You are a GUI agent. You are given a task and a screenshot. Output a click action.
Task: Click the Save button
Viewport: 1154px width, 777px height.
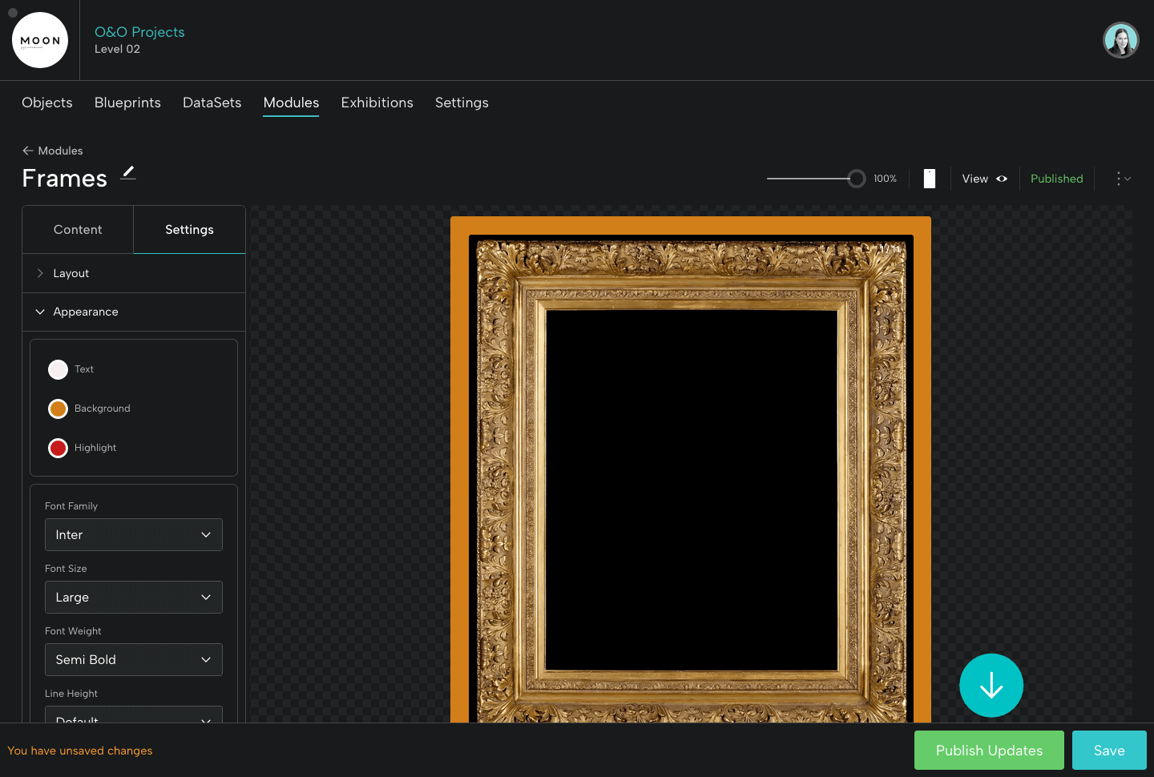1109,751
